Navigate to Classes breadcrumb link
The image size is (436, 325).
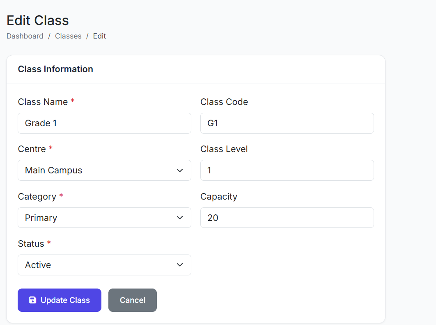pyautogui.click(x=68, y=36)
